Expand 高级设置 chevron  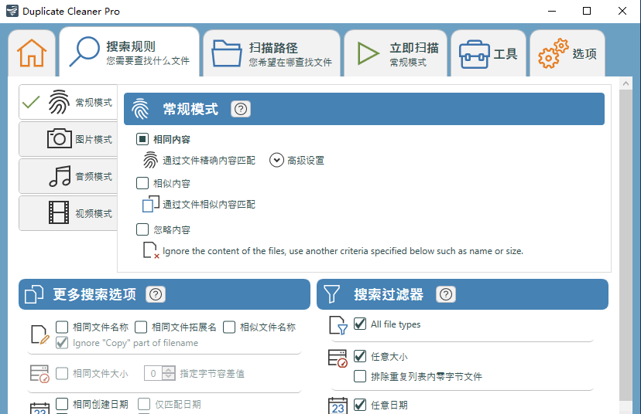276,160
